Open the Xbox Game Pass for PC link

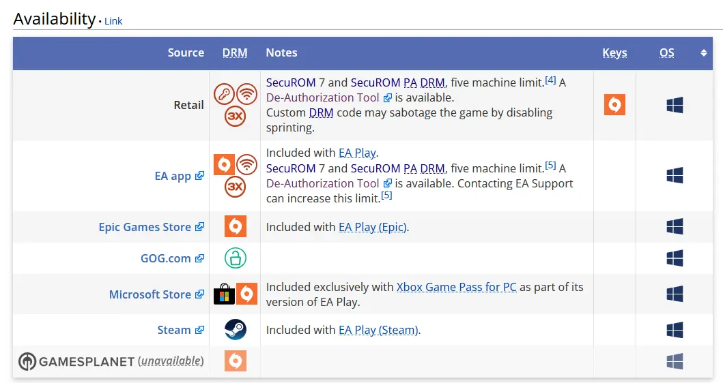click(x=457, y=288)
